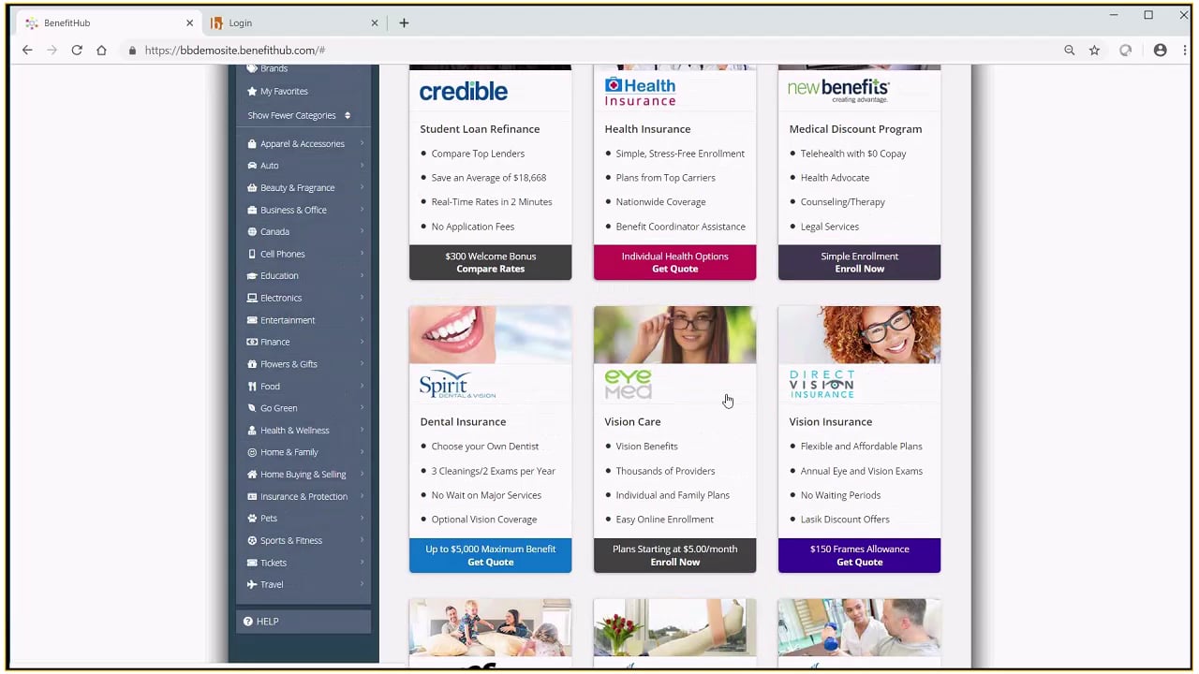
Task: Click the Auto category car icon
Action: pyautogui.click(x=252, y=166)
